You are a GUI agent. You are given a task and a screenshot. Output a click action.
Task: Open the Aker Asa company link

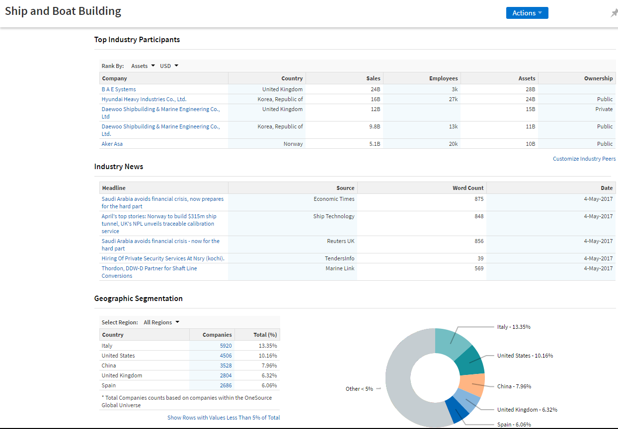click(x=112, y=144)
